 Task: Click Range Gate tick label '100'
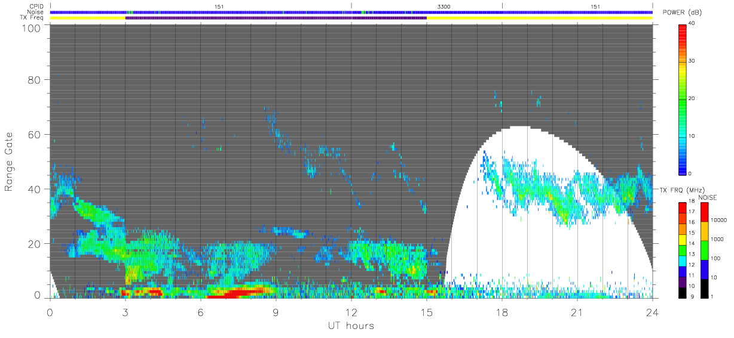(x=32, y=28)
